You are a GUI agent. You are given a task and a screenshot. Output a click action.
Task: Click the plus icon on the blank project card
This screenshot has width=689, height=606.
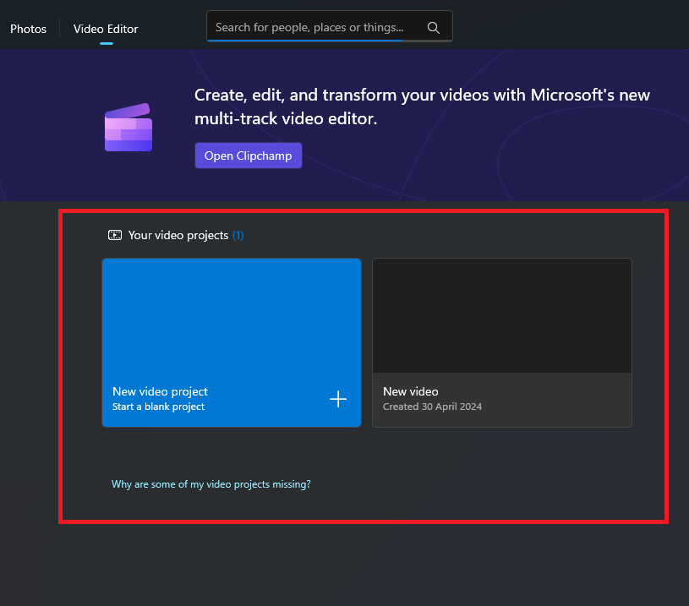click(x=338, y=399)
